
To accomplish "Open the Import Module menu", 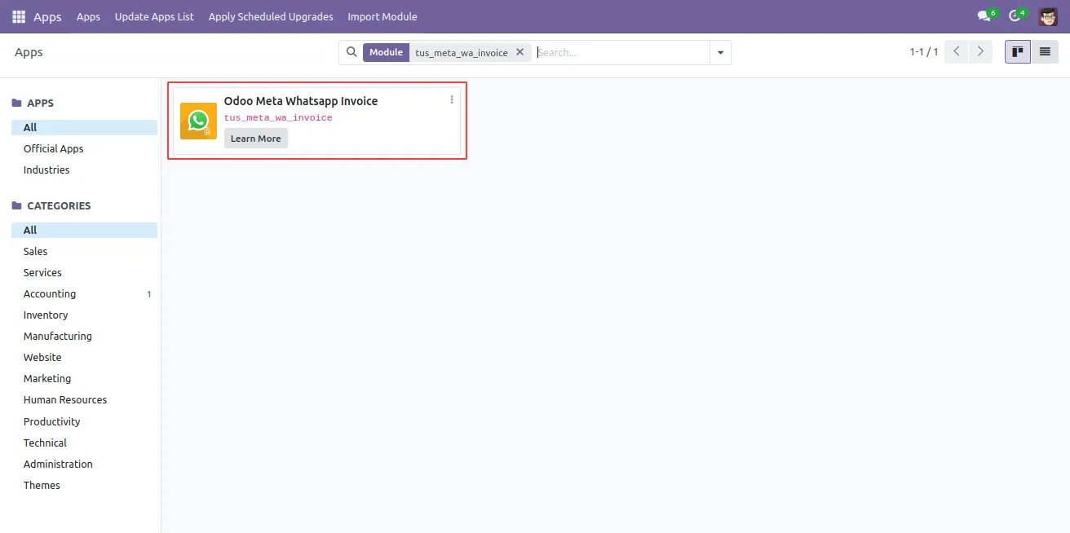I will (382, 16).
